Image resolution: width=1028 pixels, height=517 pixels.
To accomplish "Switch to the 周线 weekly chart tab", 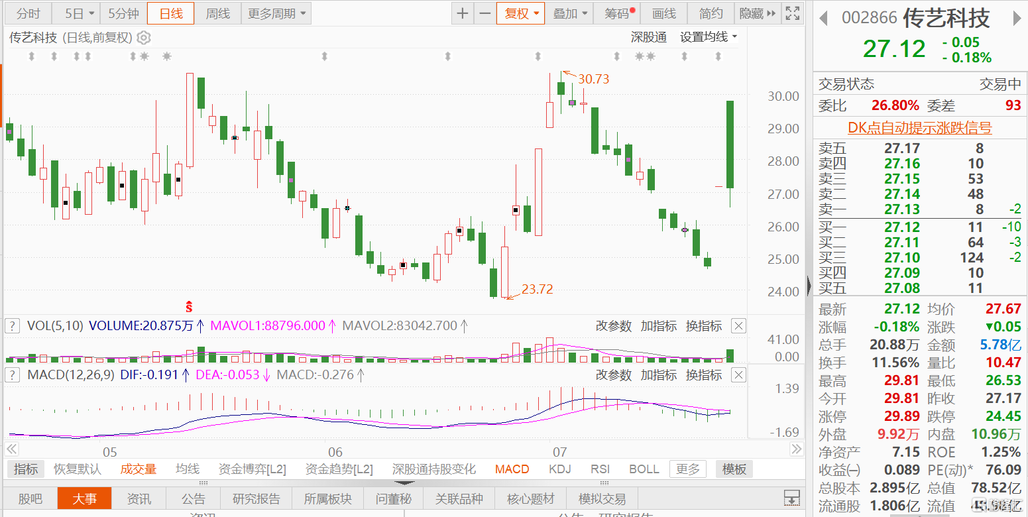I will click(217, 13).
